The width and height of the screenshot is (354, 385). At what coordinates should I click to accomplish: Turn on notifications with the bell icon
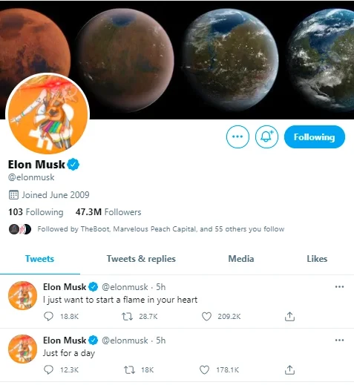pos(266,136)
